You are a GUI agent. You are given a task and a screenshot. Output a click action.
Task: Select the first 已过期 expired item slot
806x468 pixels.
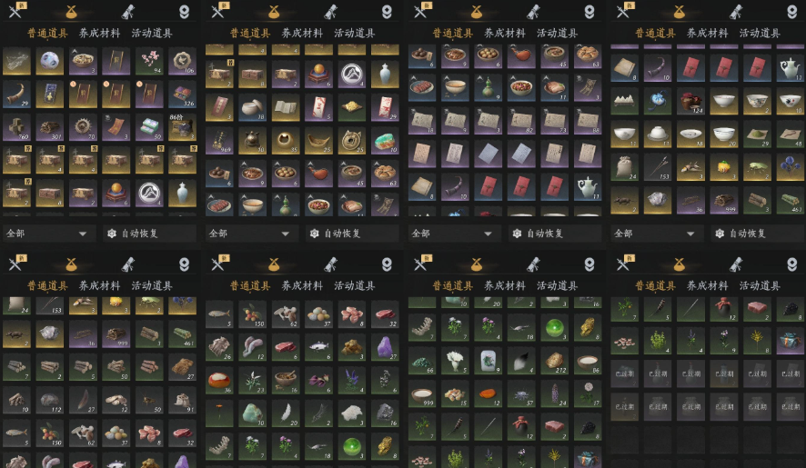(624, 373)
